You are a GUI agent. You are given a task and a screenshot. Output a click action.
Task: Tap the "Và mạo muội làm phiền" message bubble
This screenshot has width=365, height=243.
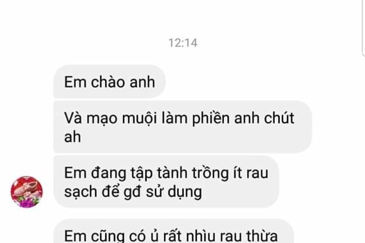182,127
